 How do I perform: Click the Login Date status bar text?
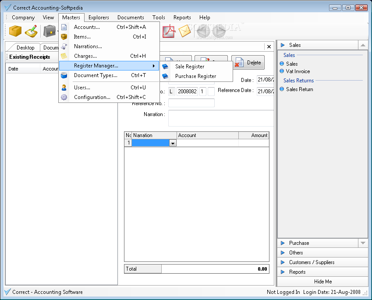[332, 292]
